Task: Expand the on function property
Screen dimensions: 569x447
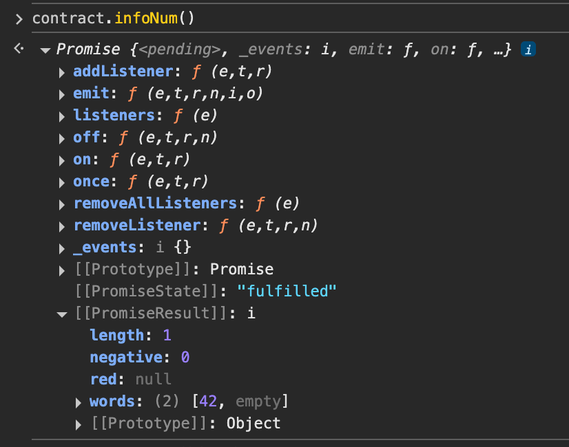Action: coord(62,160)
